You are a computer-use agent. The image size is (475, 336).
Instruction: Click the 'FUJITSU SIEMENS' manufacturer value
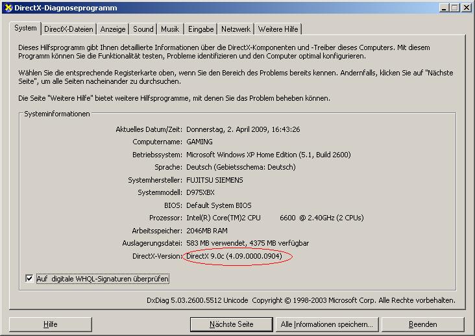coord(215,180)
